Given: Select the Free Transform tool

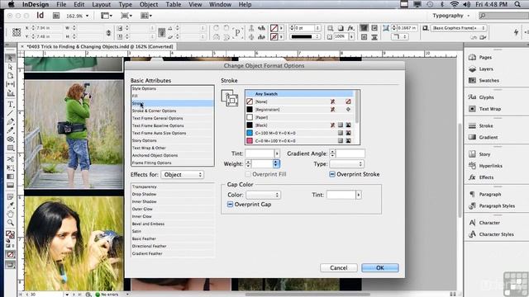Looking at the screenshot, I should point(11,167).
